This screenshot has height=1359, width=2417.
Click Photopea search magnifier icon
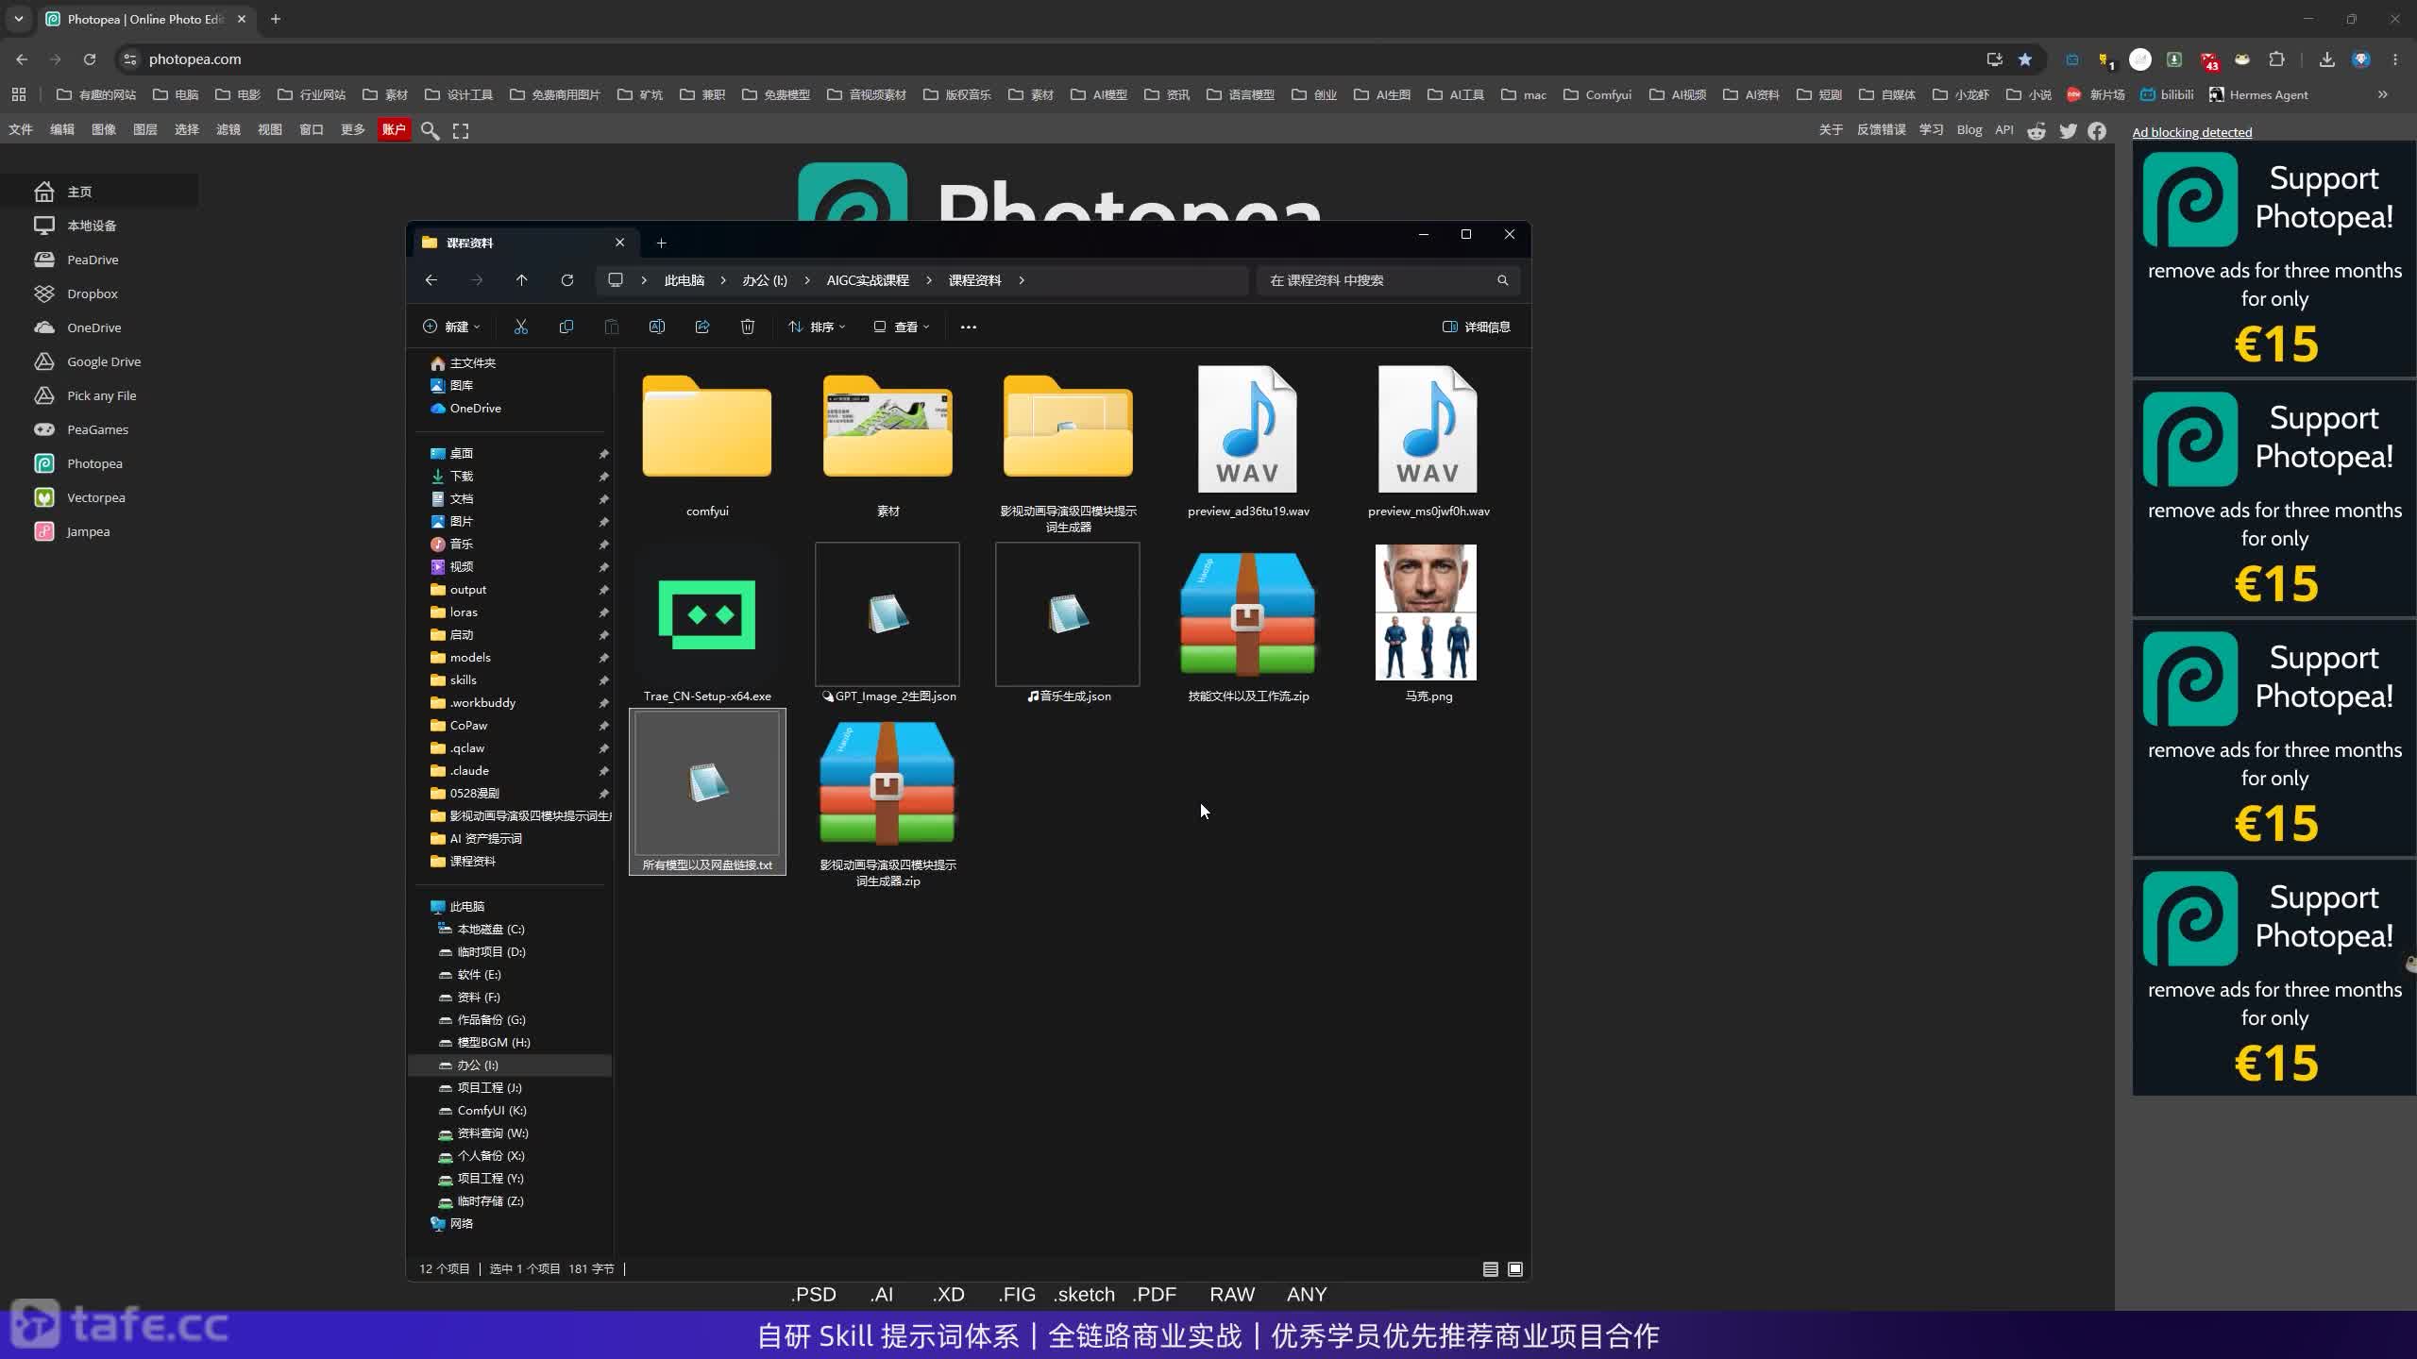(x=430, y=130)
